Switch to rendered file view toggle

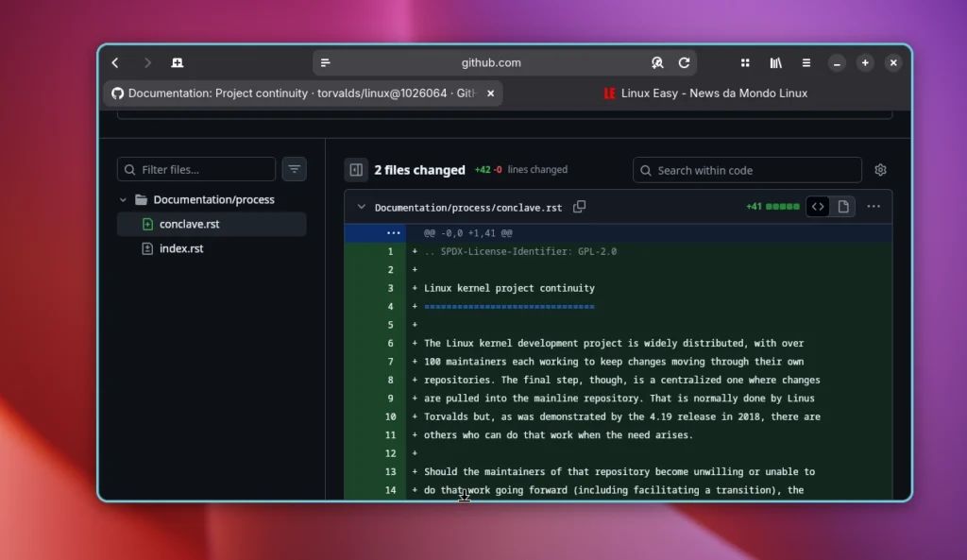(844, 206)
